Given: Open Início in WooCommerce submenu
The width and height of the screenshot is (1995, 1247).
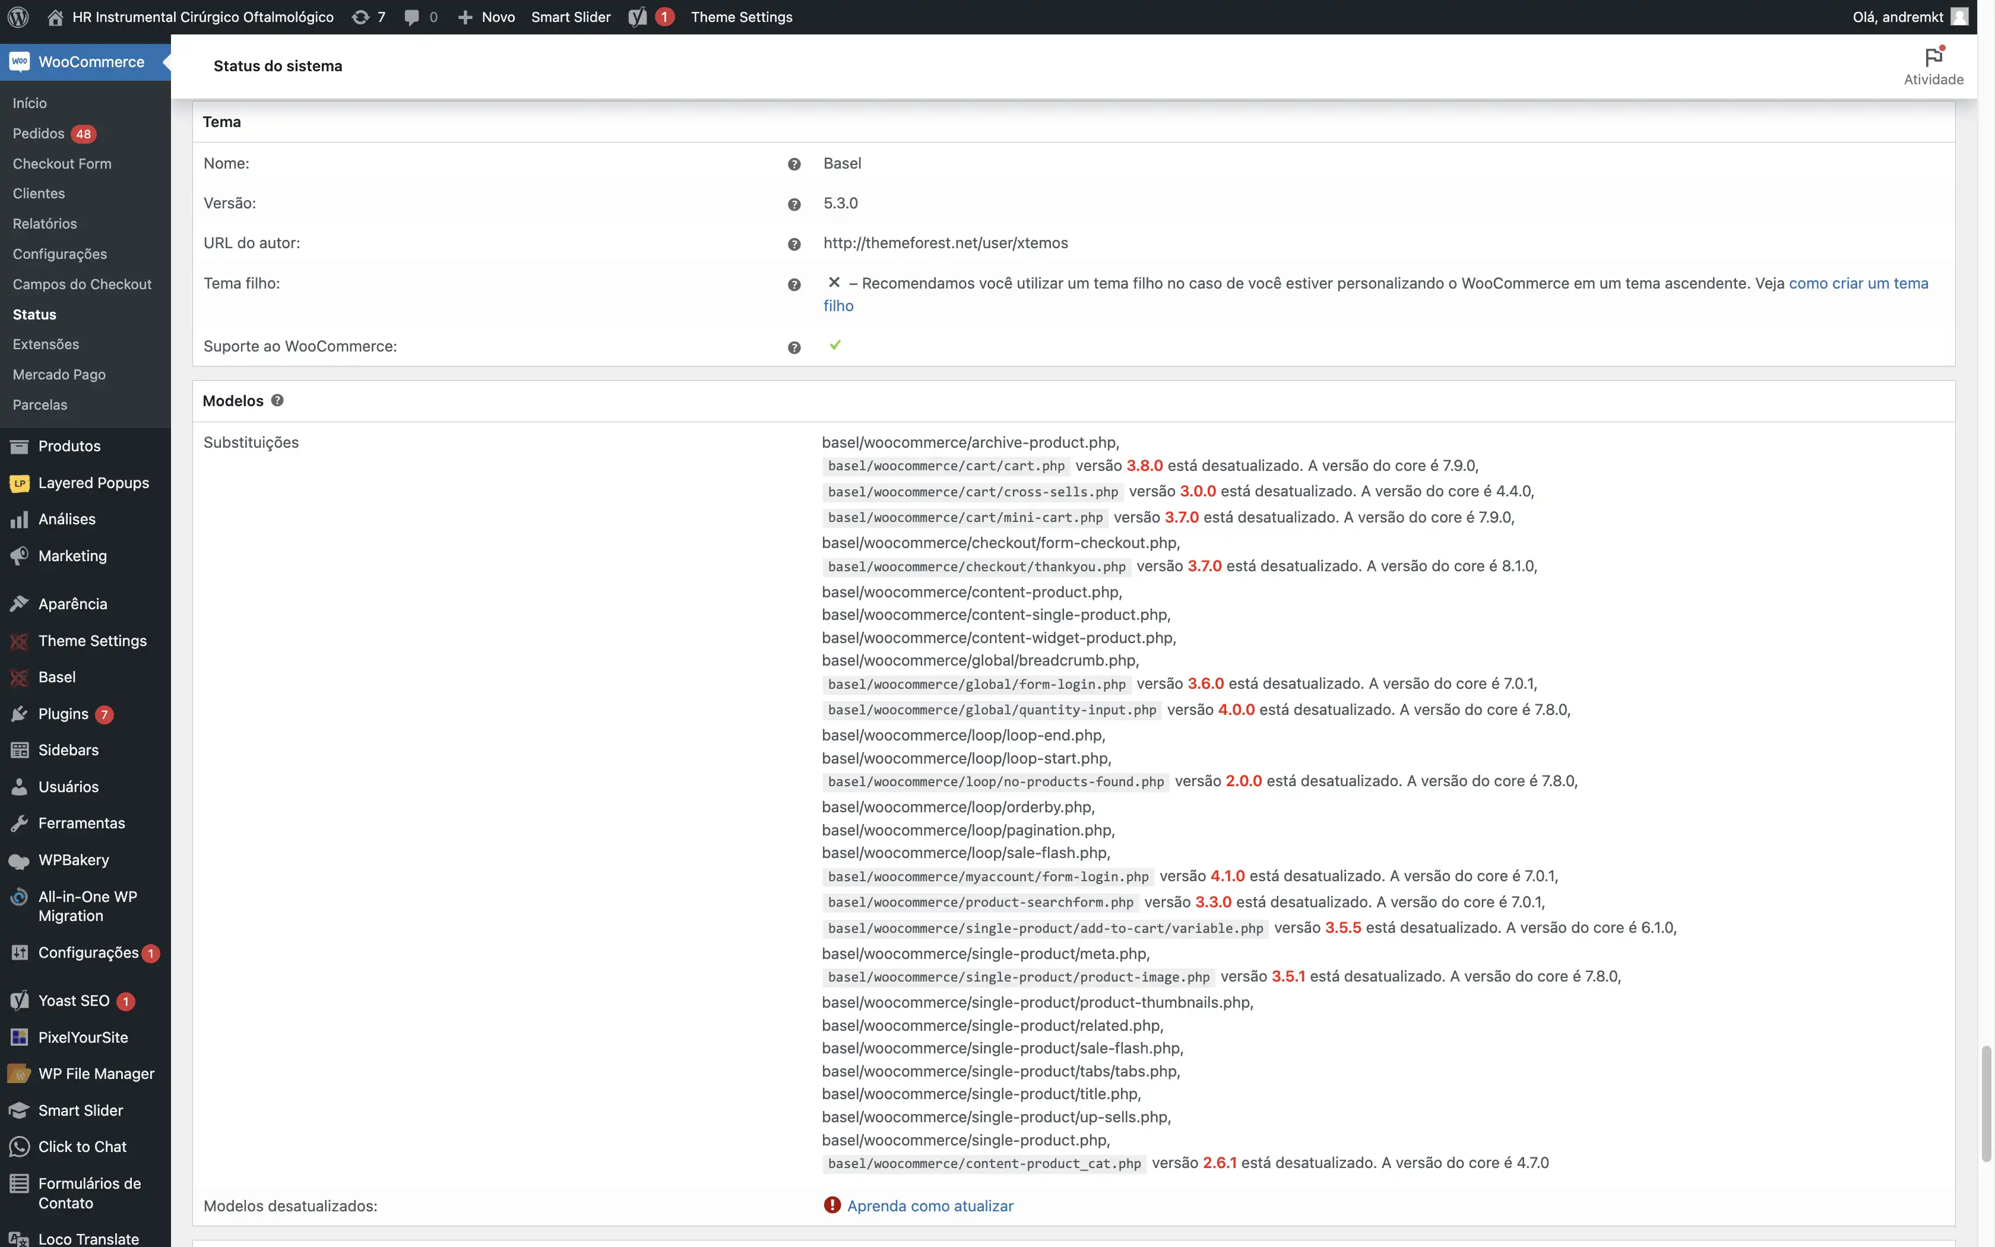Looking at the screenshot, I should click(x=30, y=103).
